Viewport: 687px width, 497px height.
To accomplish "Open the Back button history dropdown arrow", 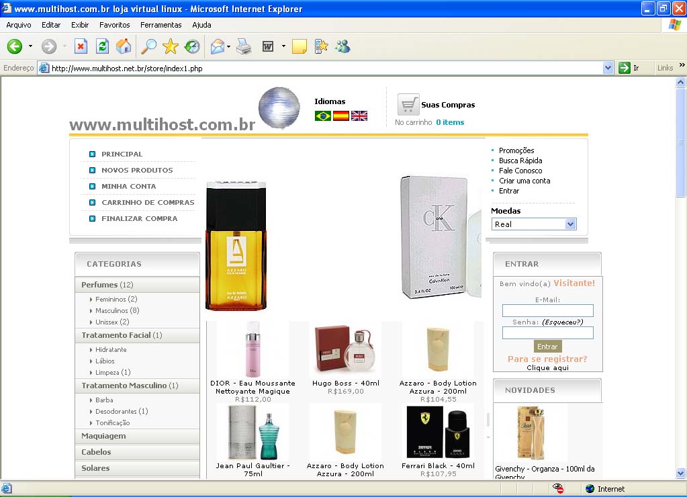I will 30,46.
